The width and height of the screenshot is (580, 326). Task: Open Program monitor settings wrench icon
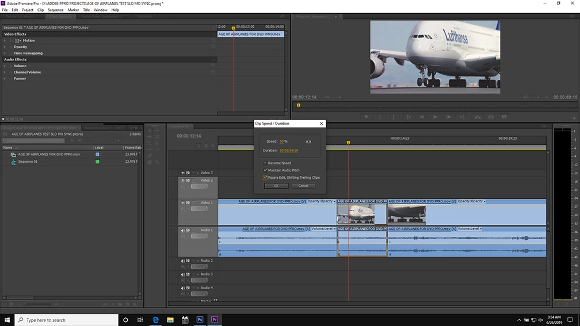[547, 97]
